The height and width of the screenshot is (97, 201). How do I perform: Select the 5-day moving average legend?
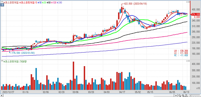[28, 3]
